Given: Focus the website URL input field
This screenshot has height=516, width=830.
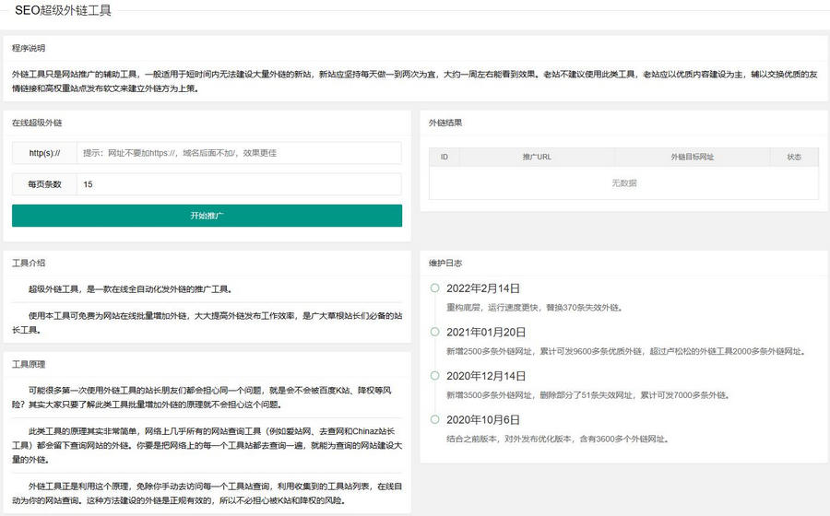Looking at the screenshot, I should (240, 153).
